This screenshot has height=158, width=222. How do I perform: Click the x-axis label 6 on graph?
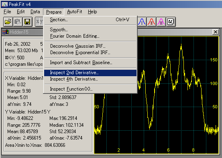168,150
